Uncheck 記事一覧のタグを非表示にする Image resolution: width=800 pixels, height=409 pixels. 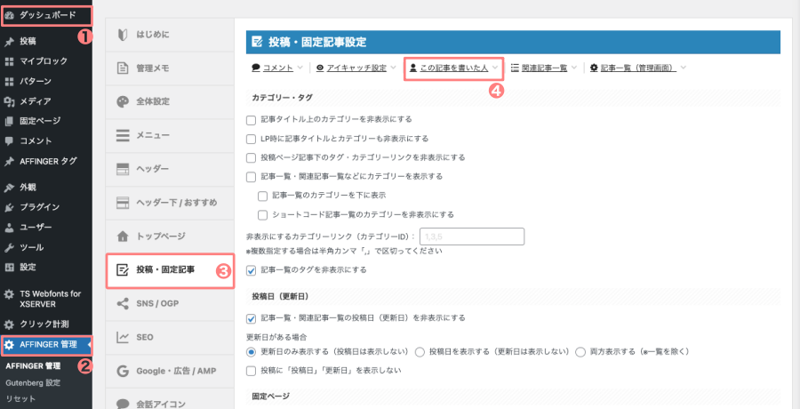click(x=251, y=270)
